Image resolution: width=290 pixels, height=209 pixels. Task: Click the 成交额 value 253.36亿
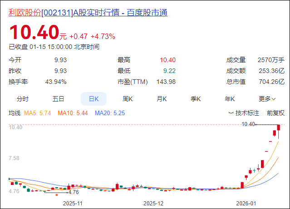(271, 71)
